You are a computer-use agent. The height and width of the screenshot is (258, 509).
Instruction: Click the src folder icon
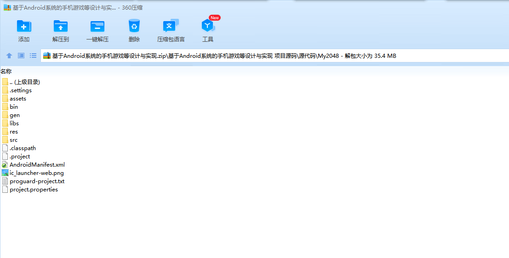[x=5, y=140]
